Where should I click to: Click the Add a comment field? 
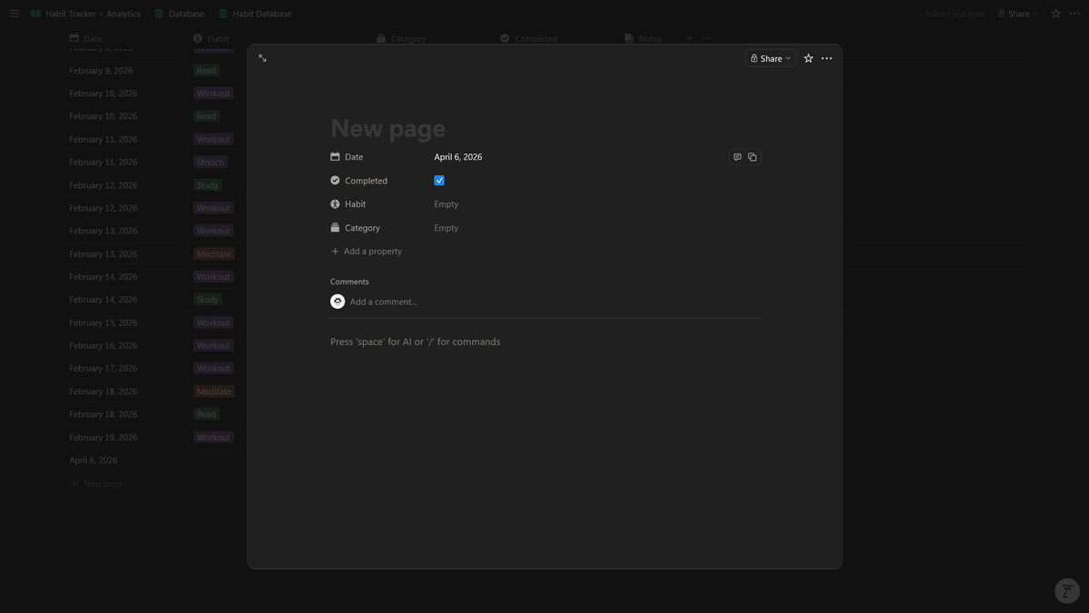coord(384,302)
